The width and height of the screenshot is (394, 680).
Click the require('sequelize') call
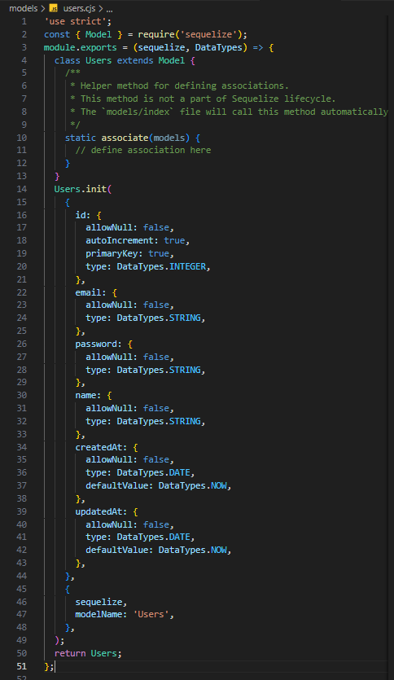(190, 34)
